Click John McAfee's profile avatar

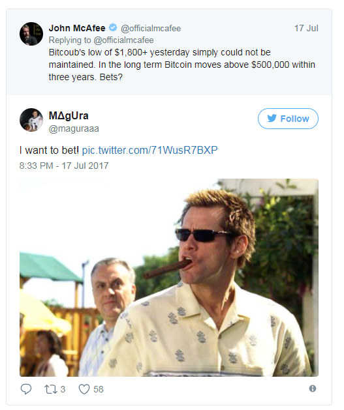click(31, 34)
